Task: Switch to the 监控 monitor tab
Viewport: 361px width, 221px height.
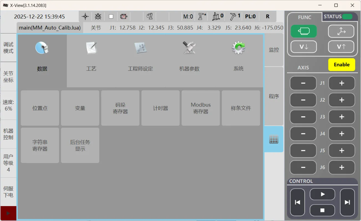Action: tap(274, 50)
